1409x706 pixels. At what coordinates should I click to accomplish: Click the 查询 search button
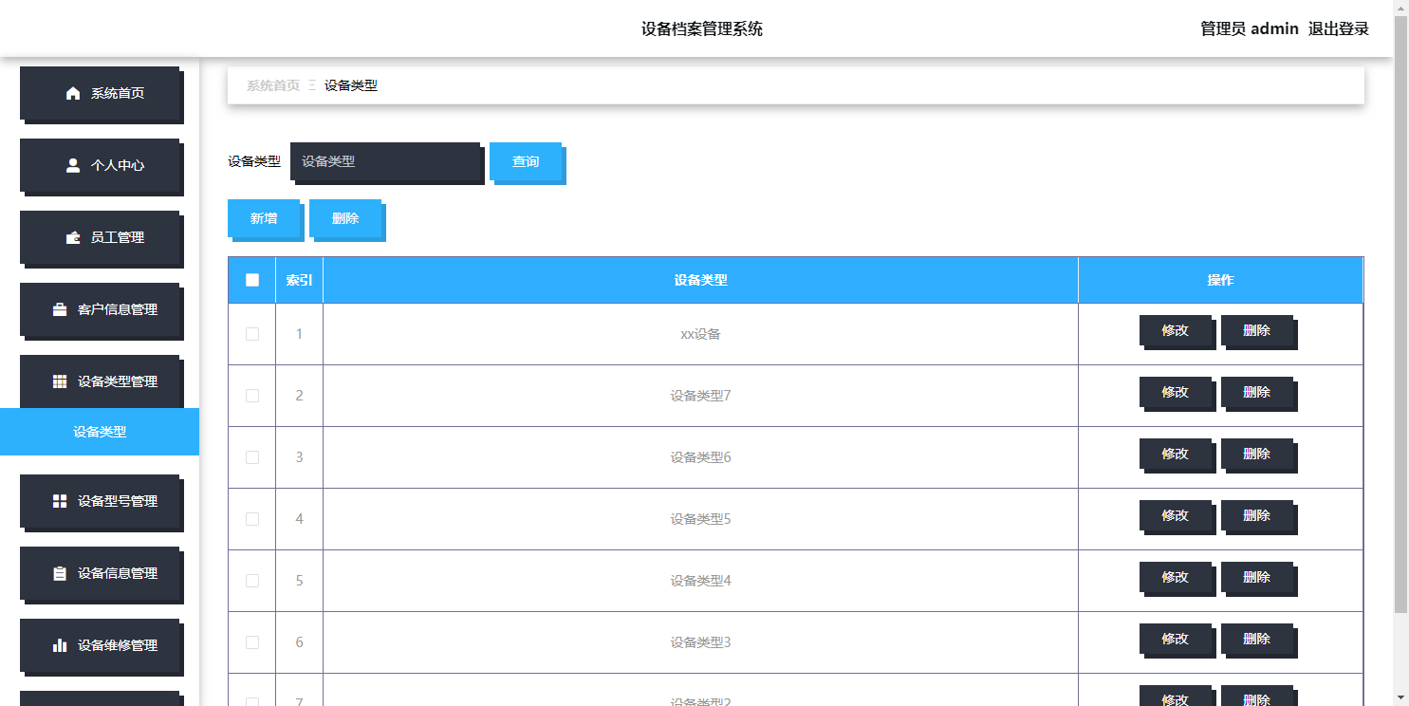tap(526, 161)
